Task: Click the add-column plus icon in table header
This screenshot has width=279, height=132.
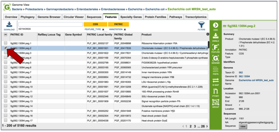Action: click(x=208, y=34)
